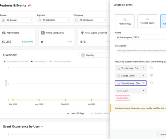Open the Clicked Demo event selector
166x139 pixels.
tap(131, 76)
